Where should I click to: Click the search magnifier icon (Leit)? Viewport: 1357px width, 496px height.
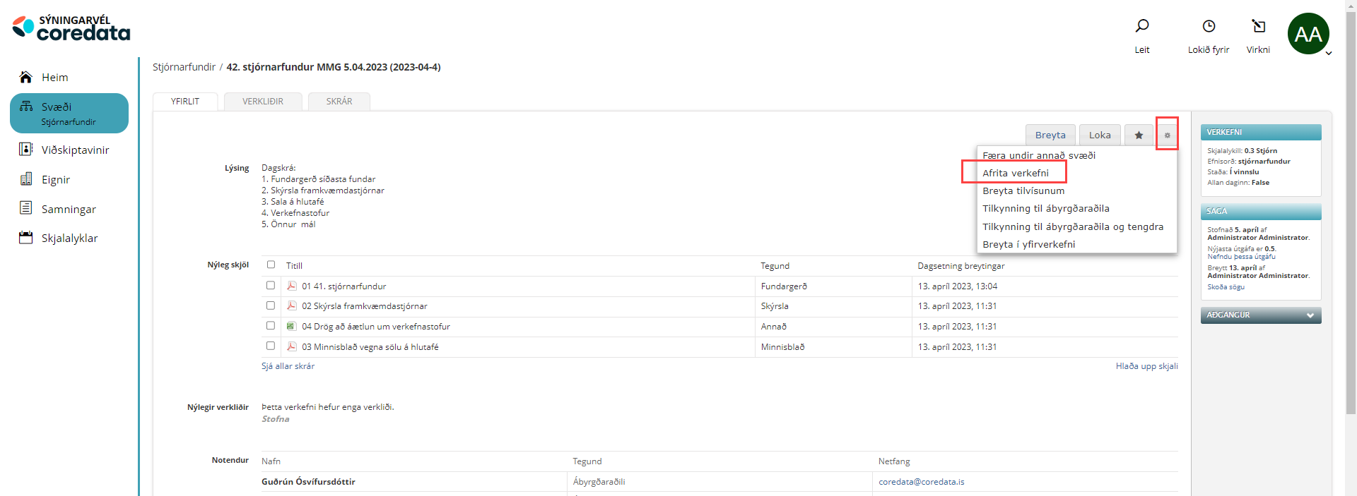click(1142, 27)
